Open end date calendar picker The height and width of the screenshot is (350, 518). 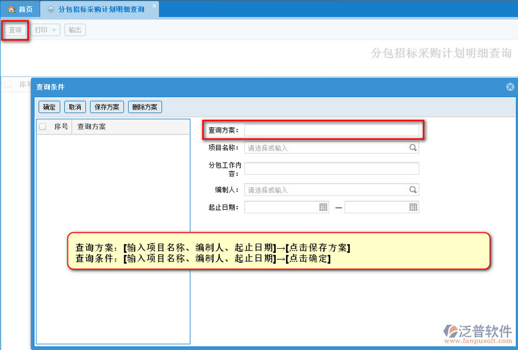[413, 207]
